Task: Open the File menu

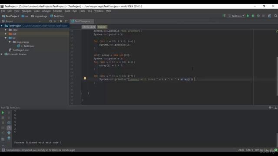Action: tap(3, 11)
